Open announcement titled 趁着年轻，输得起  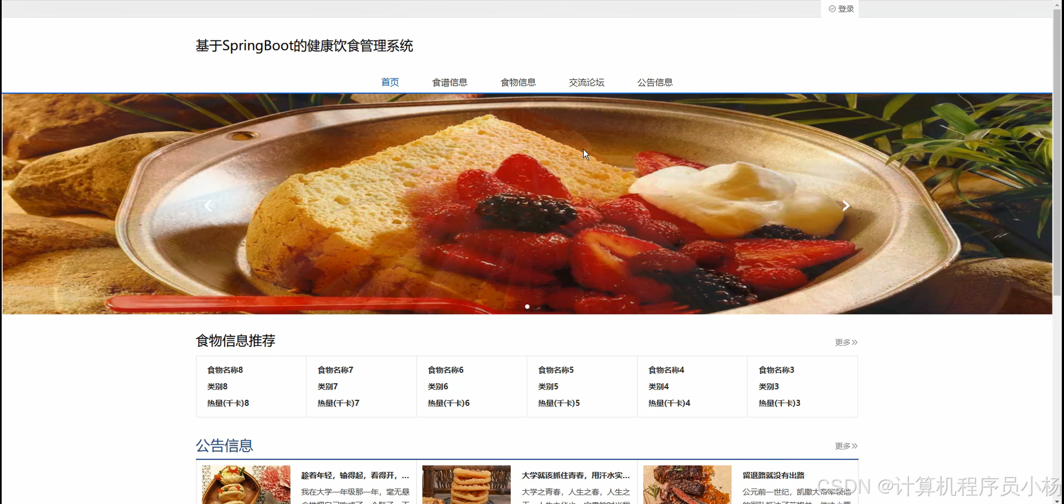pyautogui.click(x=355, y=475)
